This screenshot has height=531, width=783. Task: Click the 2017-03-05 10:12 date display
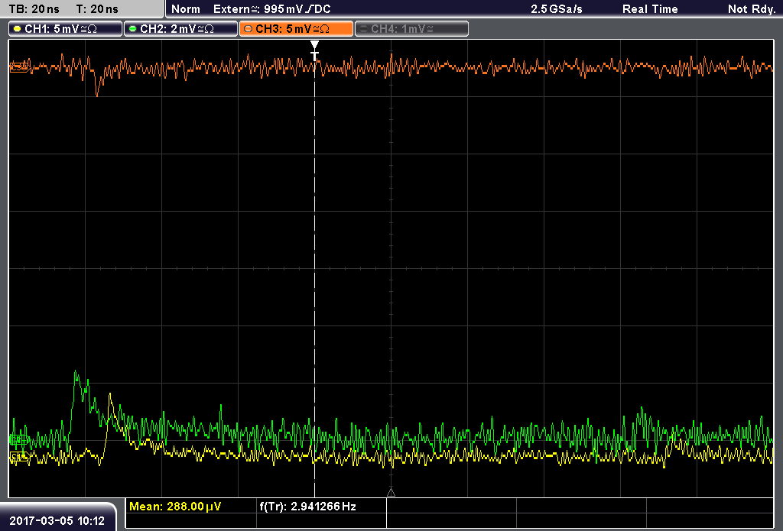(57, 521)
